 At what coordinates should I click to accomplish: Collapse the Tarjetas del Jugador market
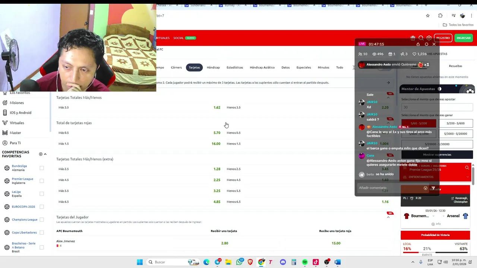point(388,217)
